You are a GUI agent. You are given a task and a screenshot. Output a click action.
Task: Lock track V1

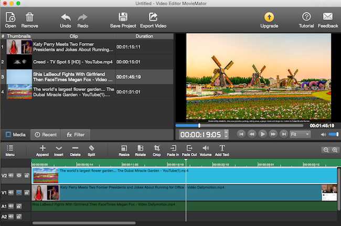click(x=27, y=192)
